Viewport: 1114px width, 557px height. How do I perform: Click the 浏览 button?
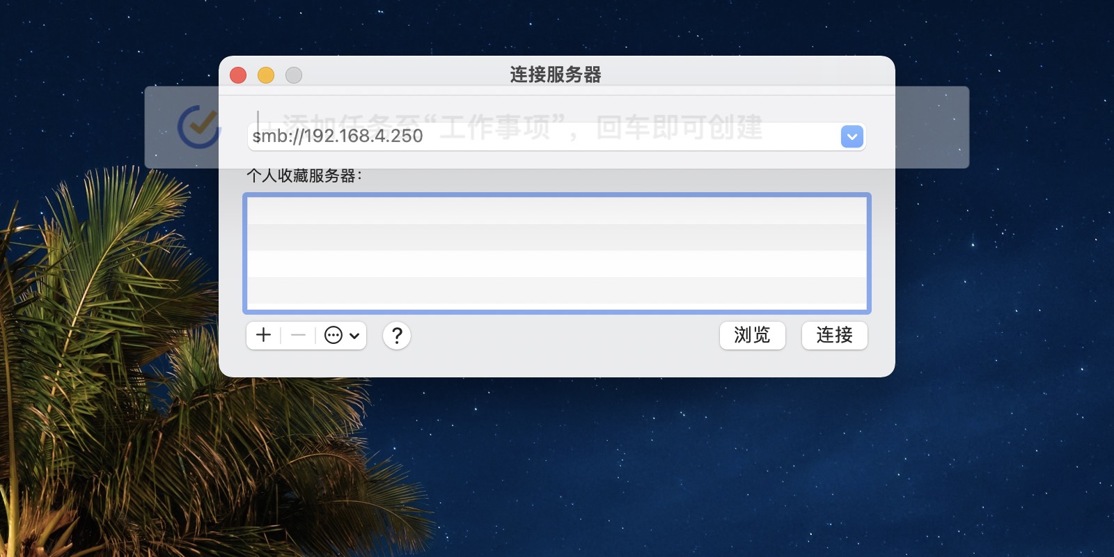(x=752, y=335)
